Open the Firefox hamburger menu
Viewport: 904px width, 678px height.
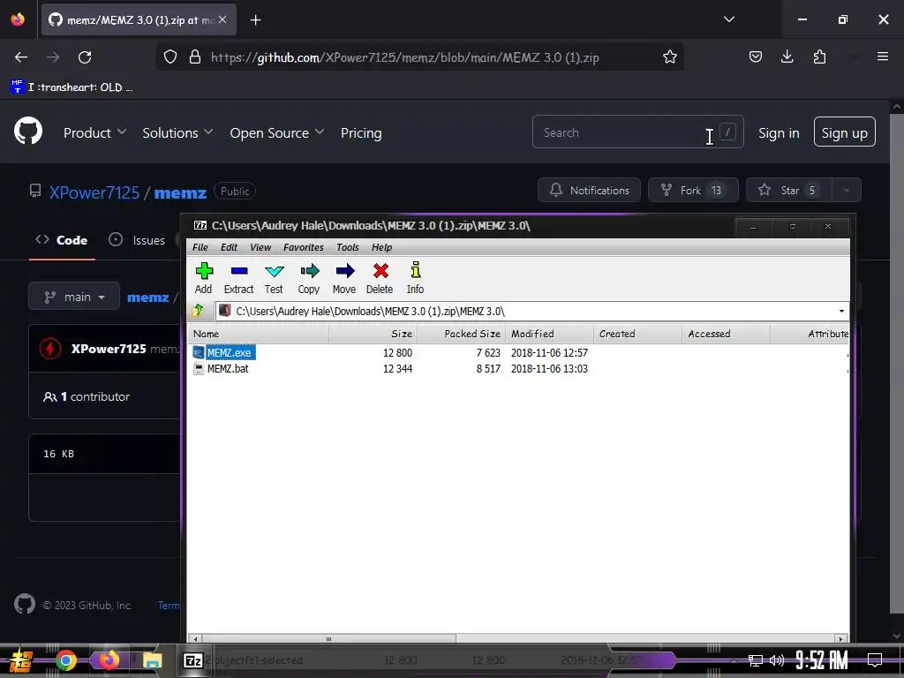(x=883, y=56)
